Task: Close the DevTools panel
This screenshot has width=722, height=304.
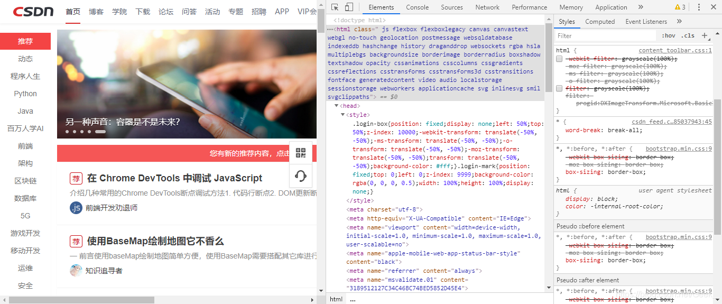Action: [x=713, y=7]
